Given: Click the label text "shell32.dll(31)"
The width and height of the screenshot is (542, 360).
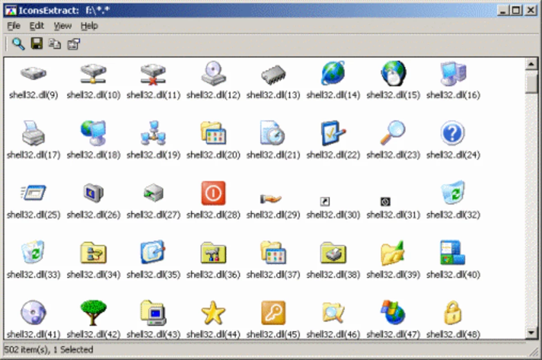Looking at the screenshot, I should 393,215.
